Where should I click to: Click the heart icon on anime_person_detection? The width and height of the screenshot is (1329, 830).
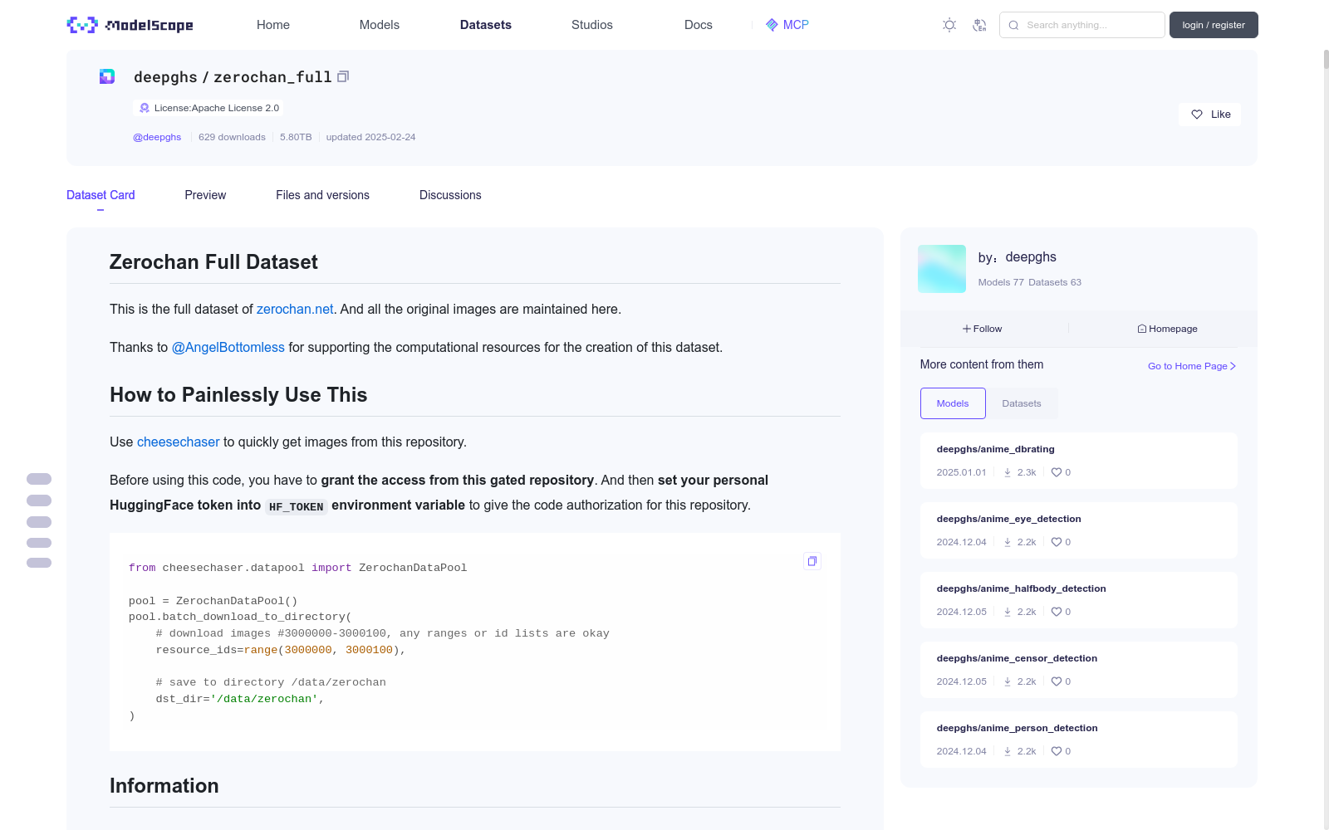(x=1057, y=751)
